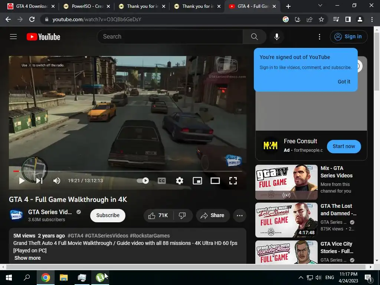This screenshot has height=285, width=380.
Task: Open the #RockstarGames hashtag
Action: coord(150,236)
